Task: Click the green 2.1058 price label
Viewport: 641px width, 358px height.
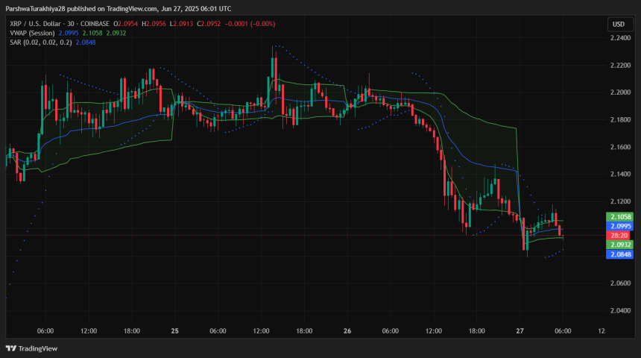Action: click(x=619, y=217)
